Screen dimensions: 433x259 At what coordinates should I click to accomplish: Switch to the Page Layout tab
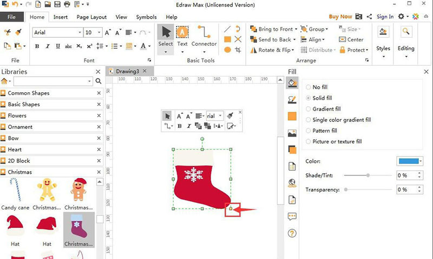point(91,17)
